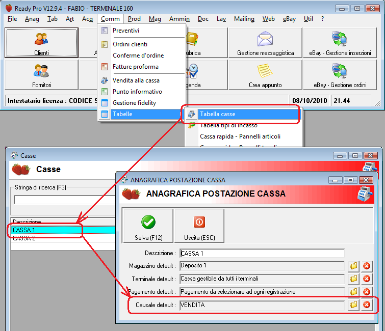385x331 pixels.
Task: Open the File menu
Action: [12, 19]
